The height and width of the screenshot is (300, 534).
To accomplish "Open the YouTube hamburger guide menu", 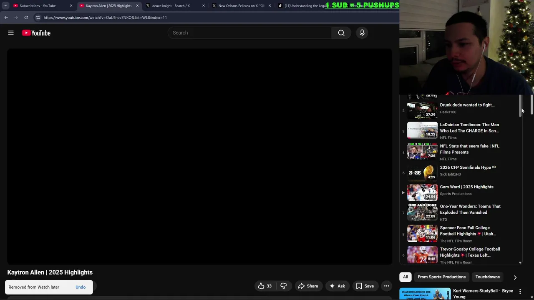I will pyautogui.click(x=11, y=33).
